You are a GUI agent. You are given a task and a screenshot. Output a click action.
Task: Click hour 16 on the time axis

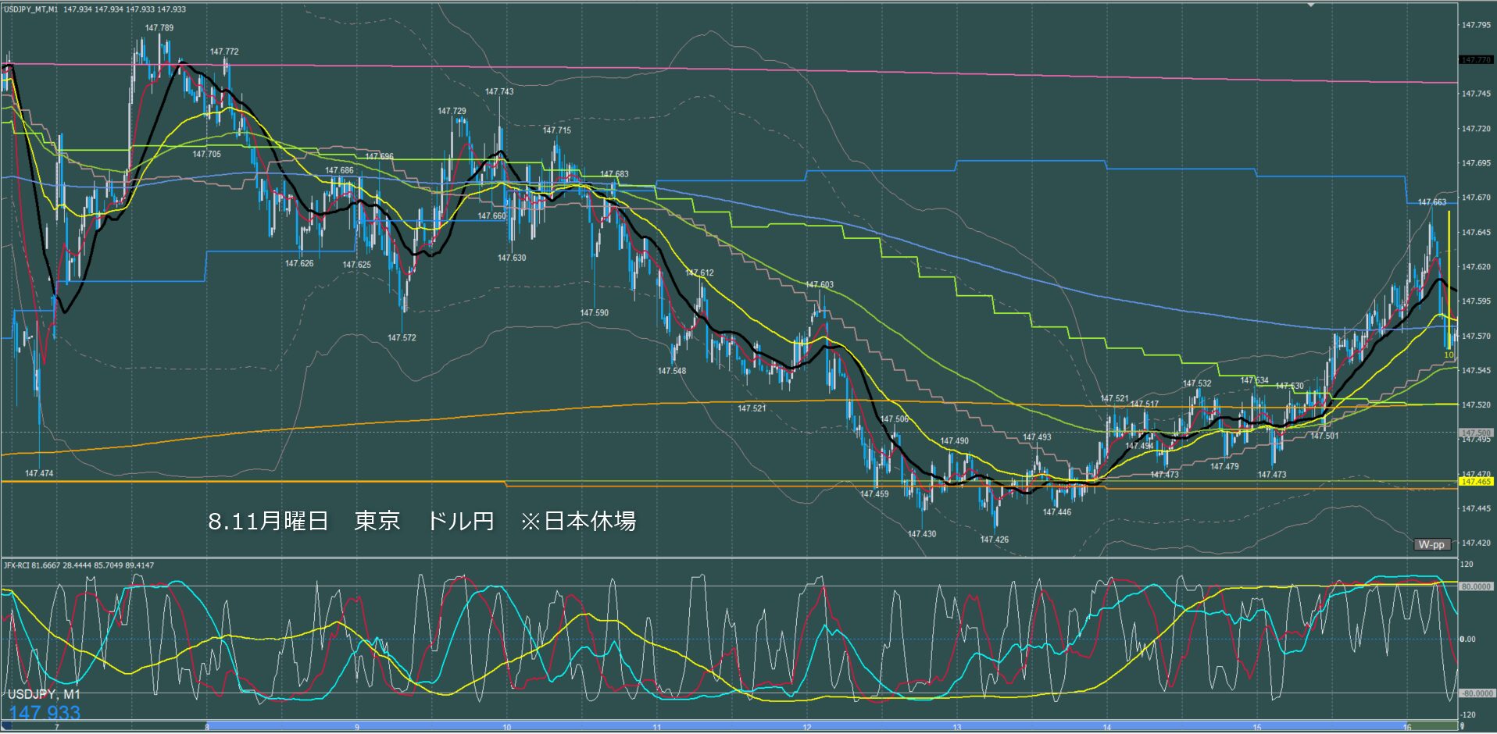tap(1407, 728)
